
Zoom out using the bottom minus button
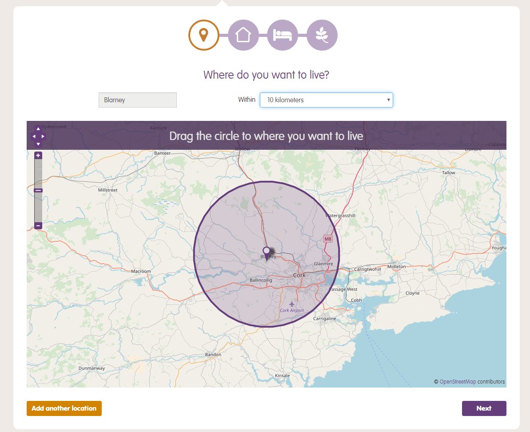[38, 225]
